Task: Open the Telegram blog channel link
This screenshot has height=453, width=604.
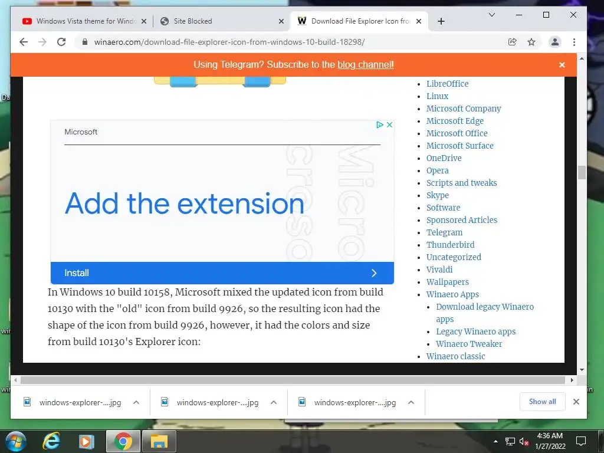Action: 366,65
